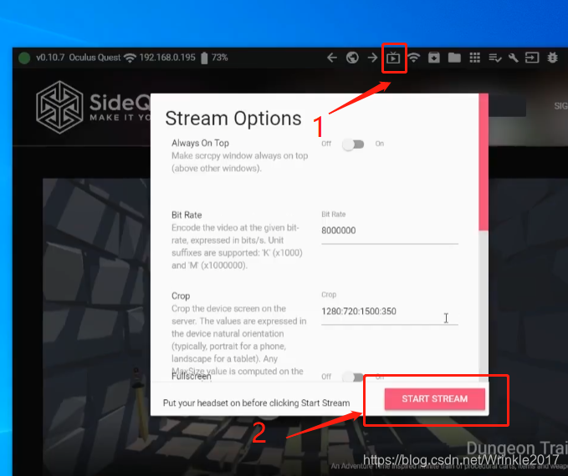Click the Crop input field
The width and height of the screenshot is (568, 476).
(390, 311)
